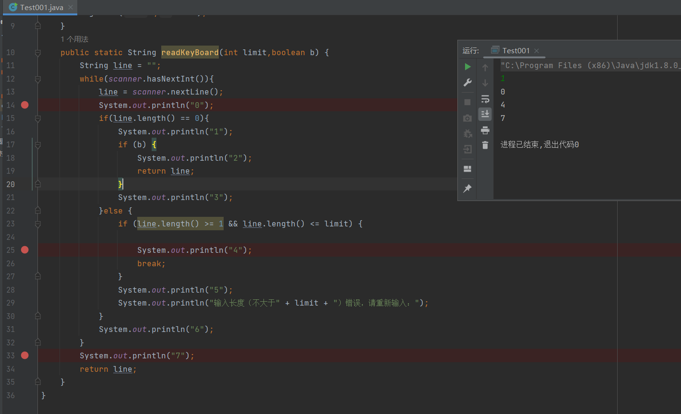Image resolution: width=681 pixels, height=414 pixels.
Task: Click the 'scanner.hasNextInt()' call on line 12
Action: coord(158,79)
